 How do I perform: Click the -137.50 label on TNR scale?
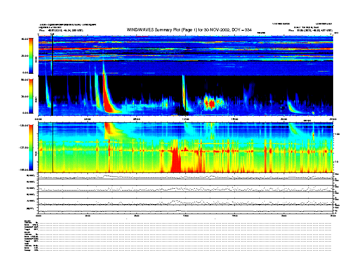point(24,148)
